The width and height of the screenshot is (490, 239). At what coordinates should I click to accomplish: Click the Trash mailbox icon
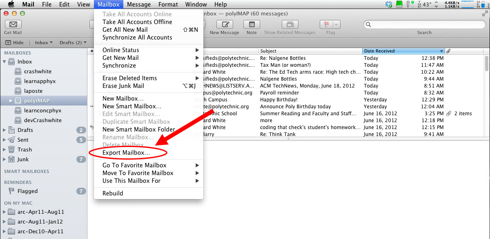[x=11, y=149]
